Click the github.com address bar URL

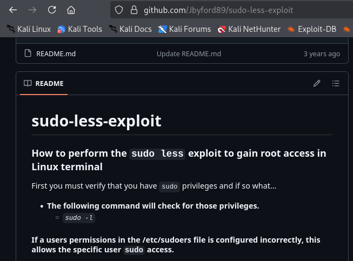coord(218,10)
